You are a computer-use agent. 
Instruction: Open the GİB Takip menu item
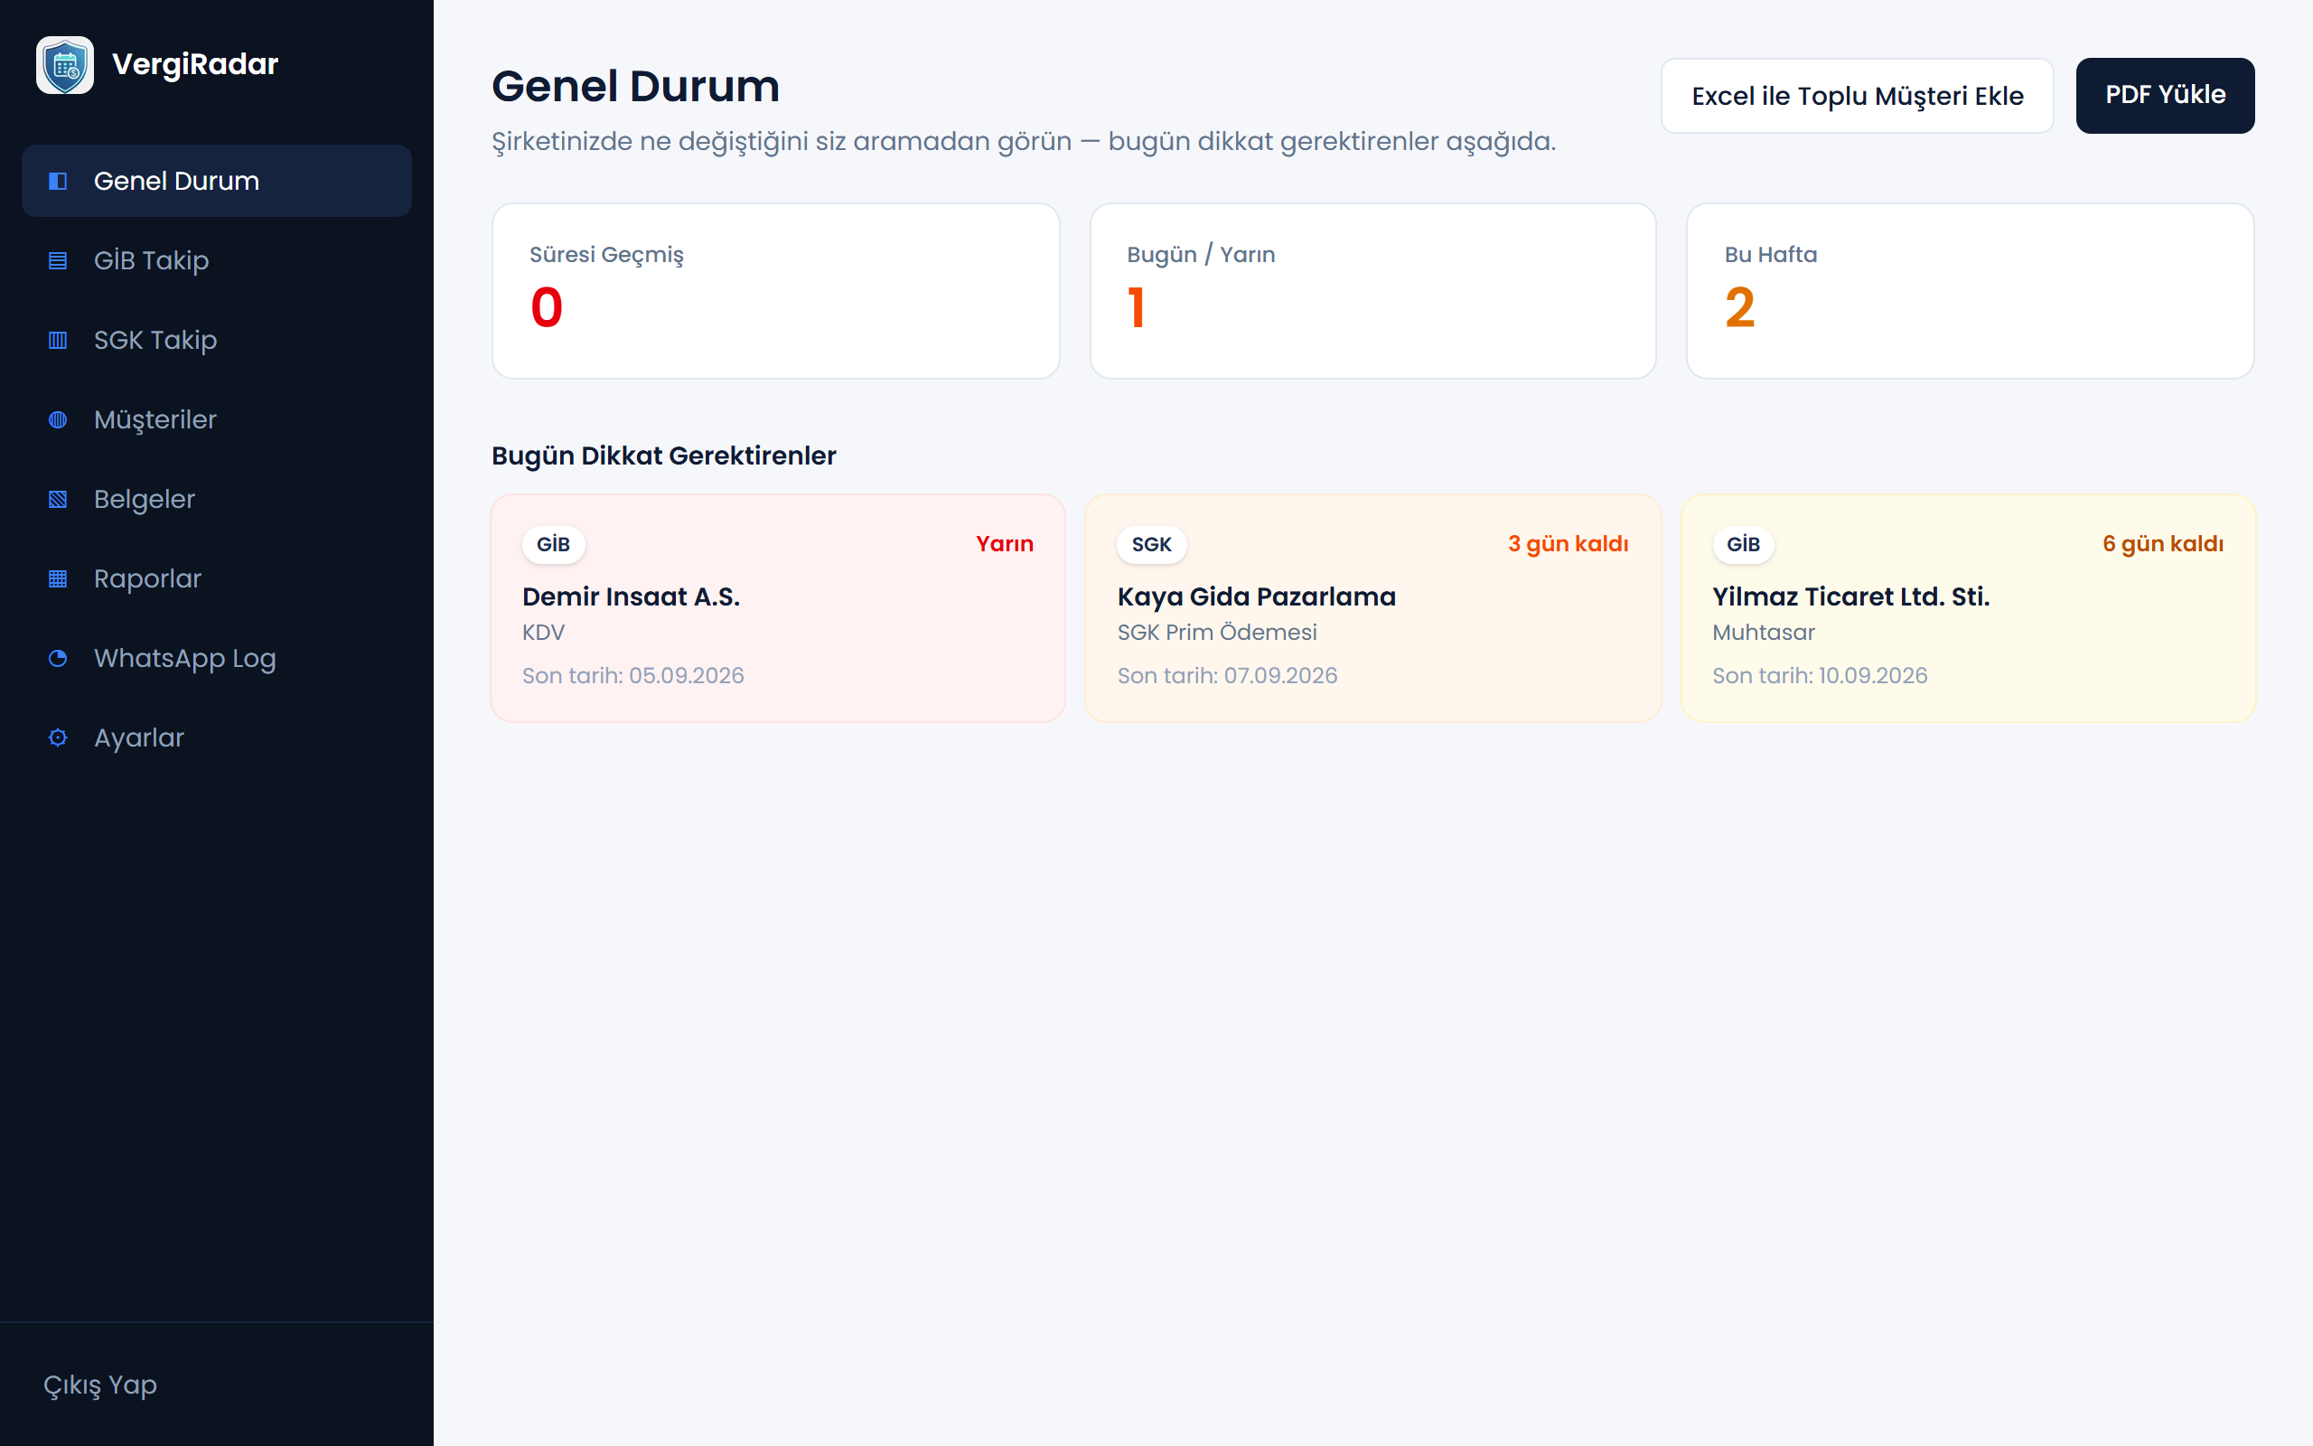tap(217, 260)
